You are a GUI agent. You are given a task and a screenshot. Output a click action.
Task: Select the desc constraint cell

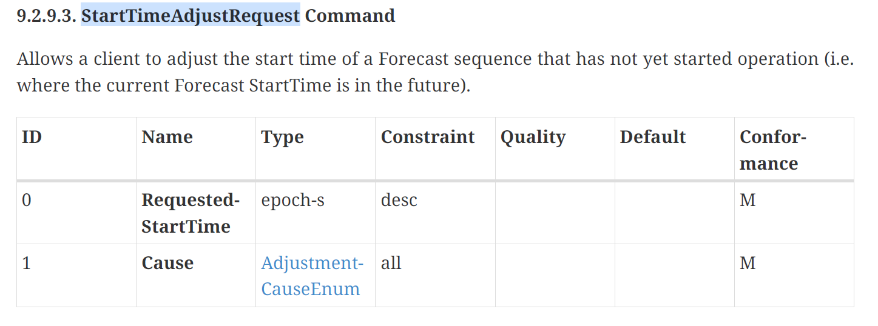coord(399,200)
